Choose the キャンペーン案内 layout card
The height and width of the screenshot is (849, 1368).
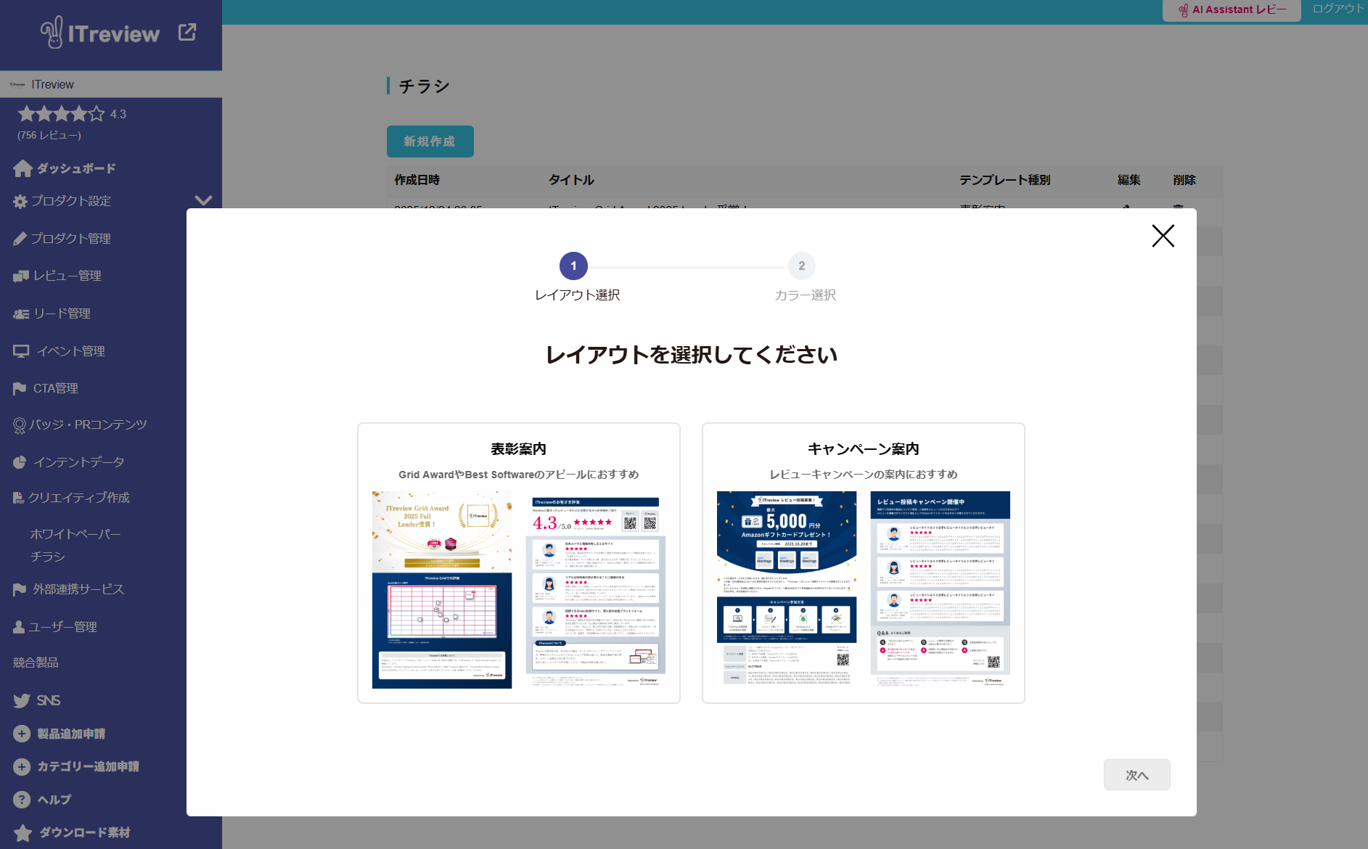click(863, 562)
